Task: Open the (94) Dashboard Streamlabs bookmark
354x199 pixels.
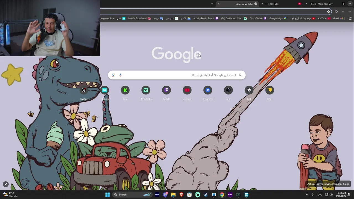Action: coord(234,19)
